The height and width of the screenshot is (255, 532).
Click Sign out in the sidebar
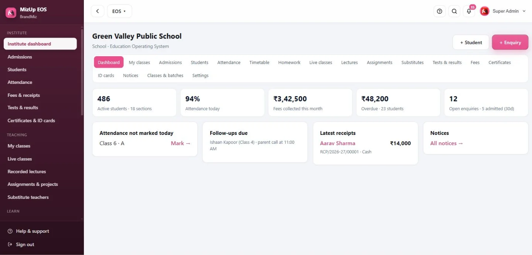[x=25, y=245]
